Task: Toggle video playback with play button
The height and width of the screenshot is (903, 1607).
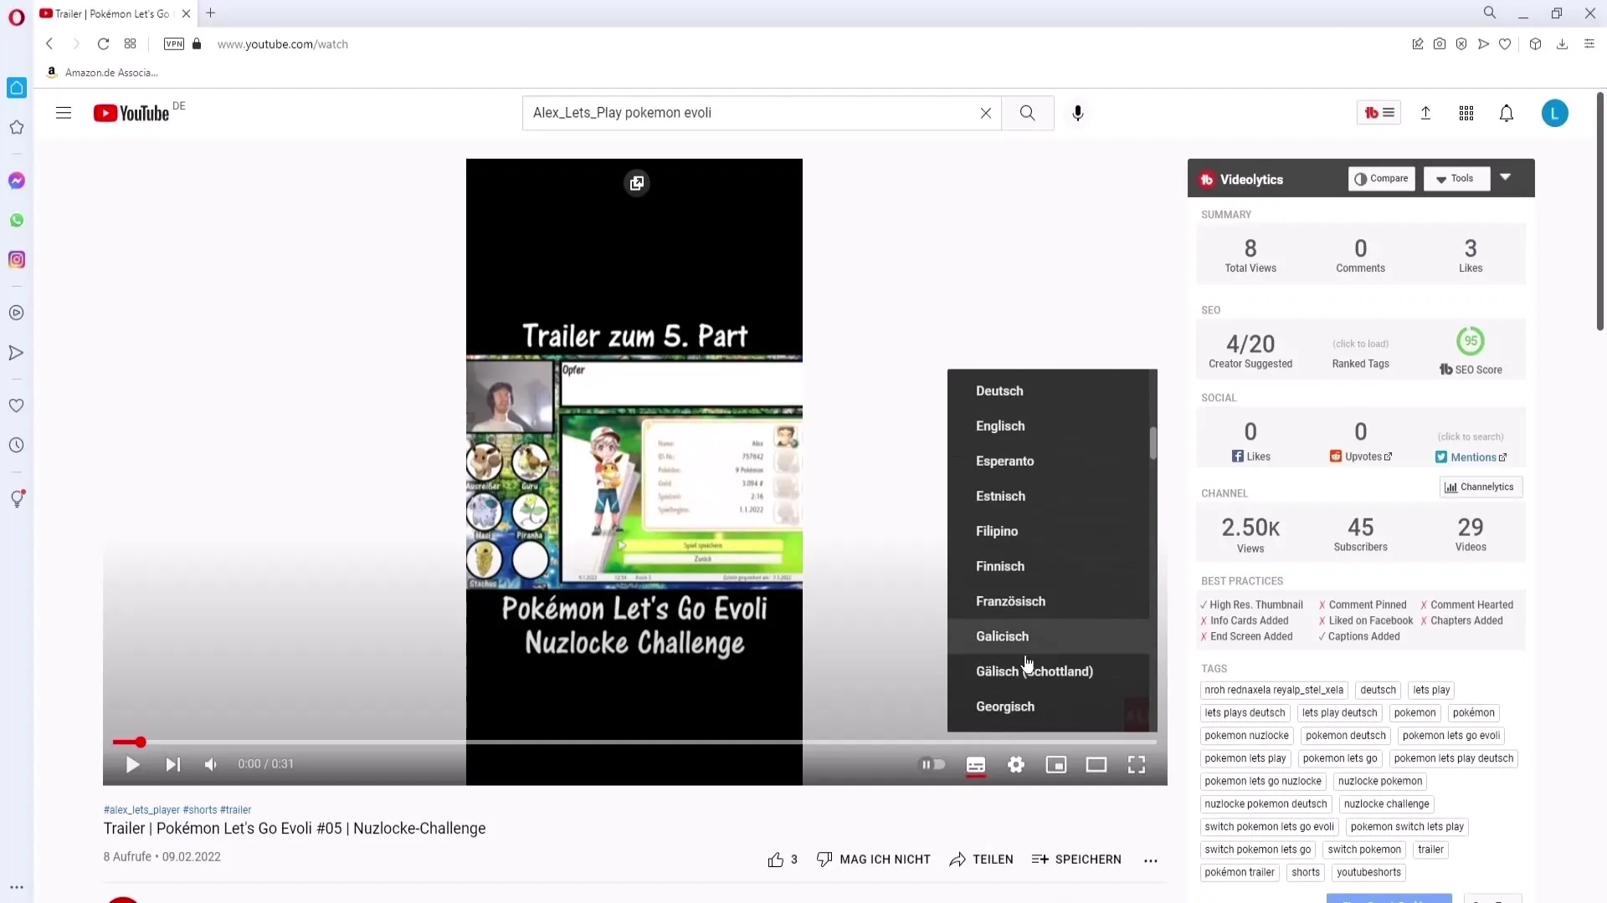Action: pos(131,764)
